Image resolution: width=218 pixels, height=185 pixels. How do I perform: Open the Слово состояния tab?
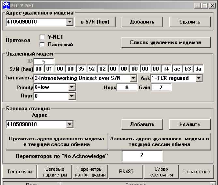coord(161,172)
